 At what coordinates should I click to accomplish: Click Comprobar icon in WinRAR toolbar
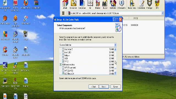(x=82, y=4)
